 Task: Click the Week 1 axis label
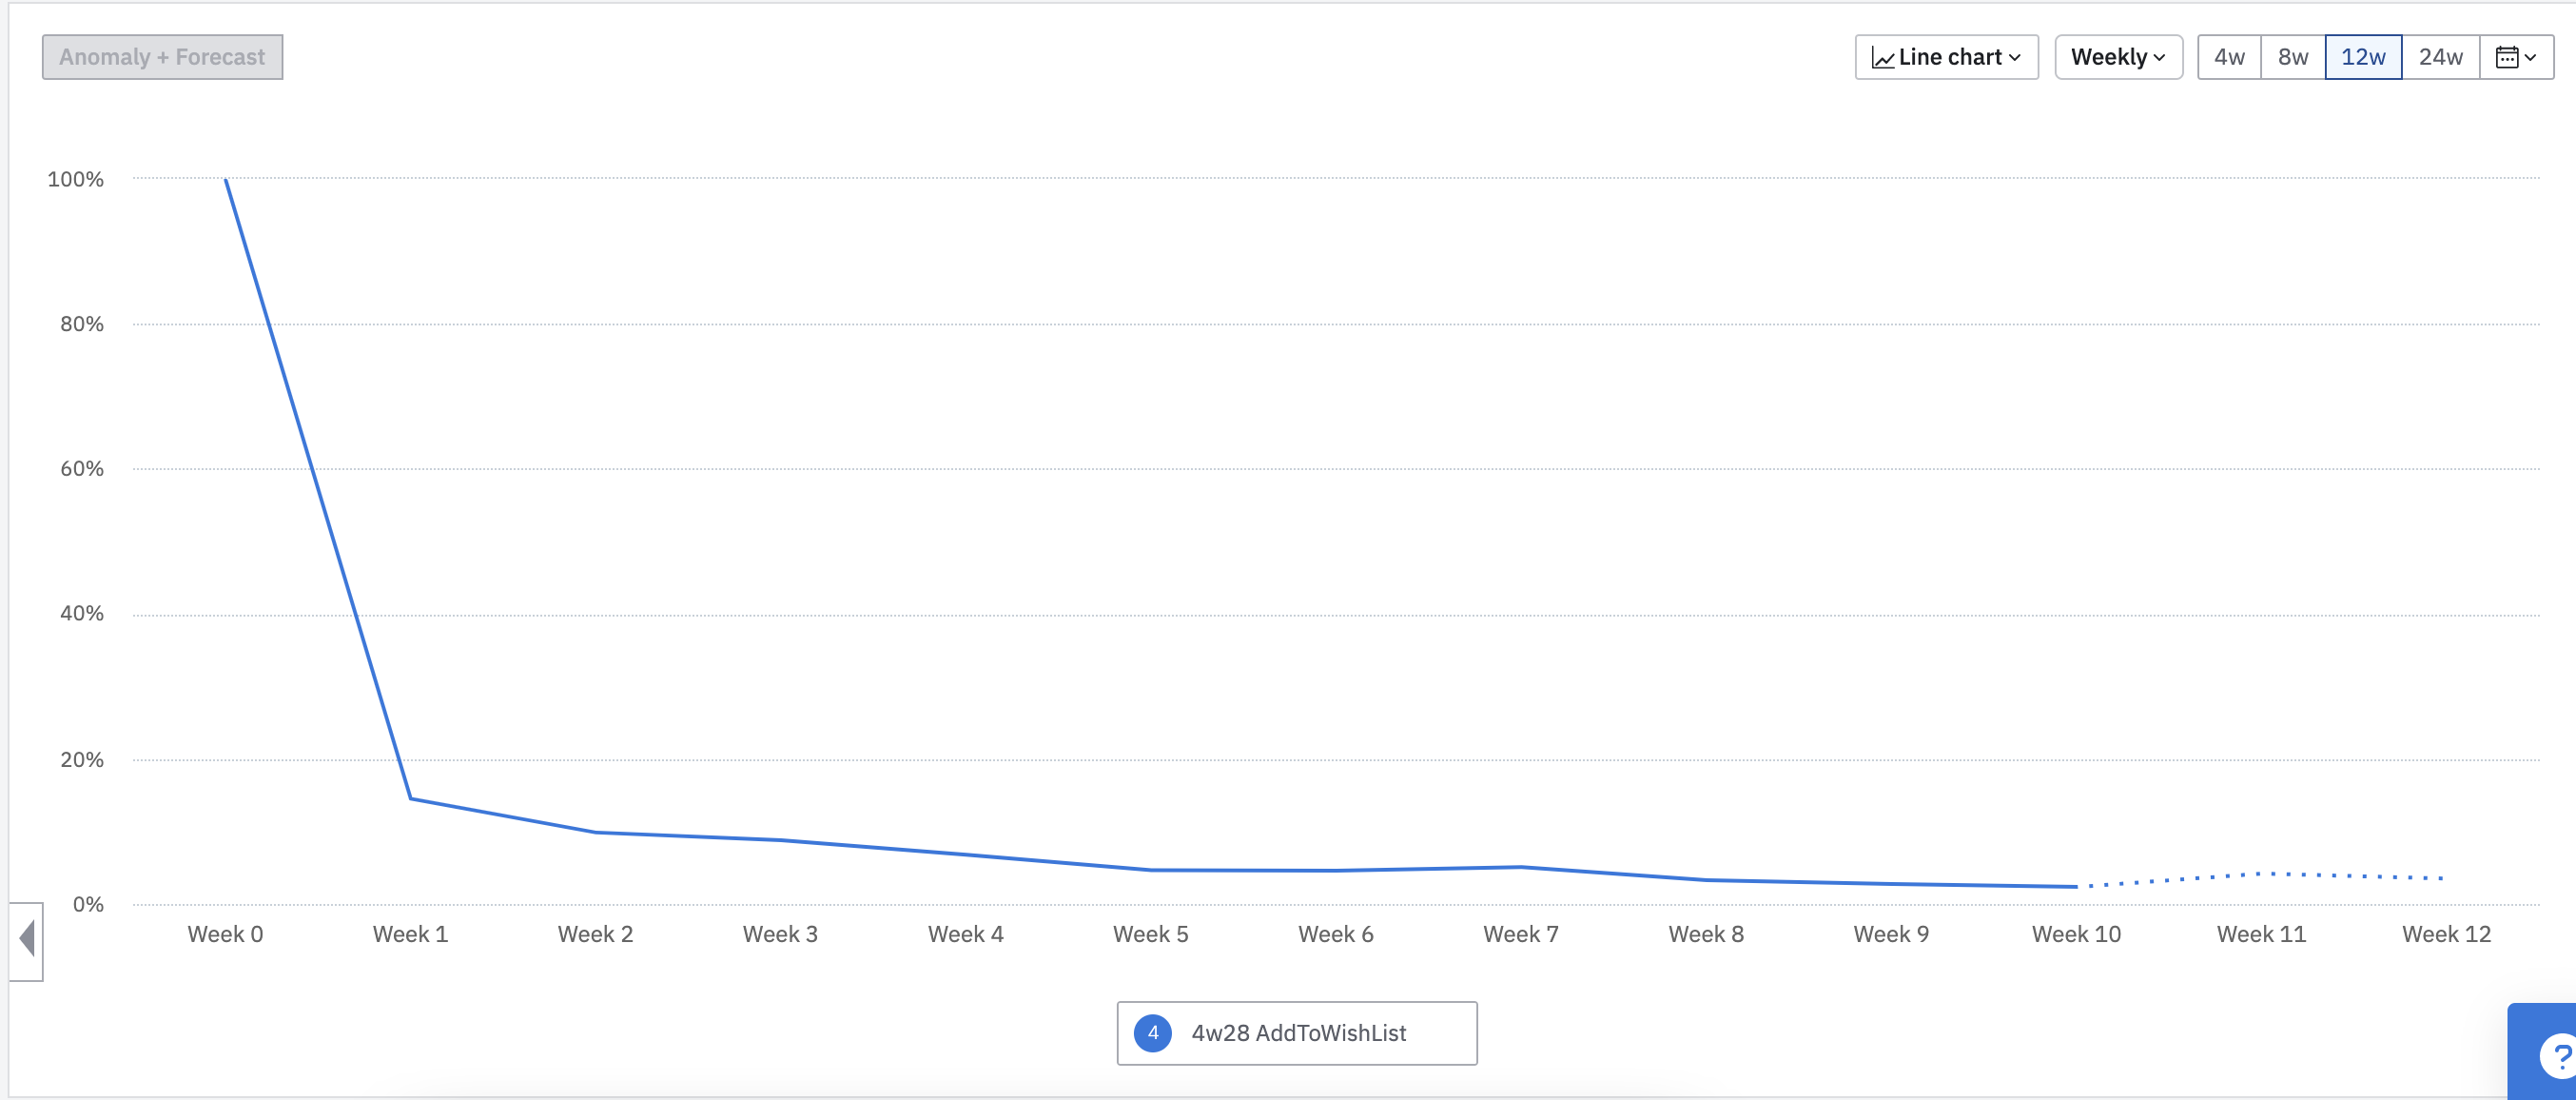click(x=410, y=934)
